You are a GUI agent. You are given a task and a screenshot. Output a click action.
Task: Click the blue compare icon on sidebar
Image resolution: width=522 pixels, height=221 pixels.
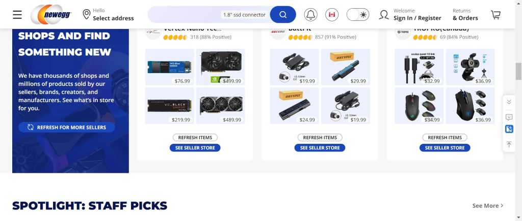pos(509,129)
